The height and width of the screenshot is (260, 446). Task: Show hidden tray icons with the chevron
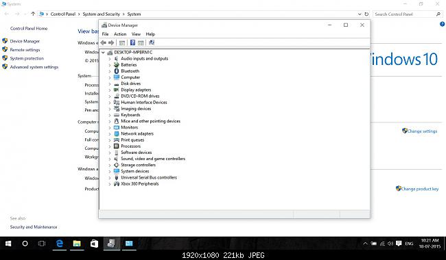pyautogui.click(x=366, y=244)
